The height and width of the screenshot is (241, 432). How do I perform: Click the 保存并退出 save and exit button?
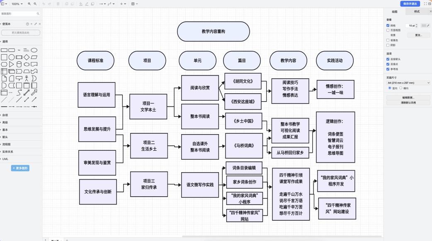(410, 4)
